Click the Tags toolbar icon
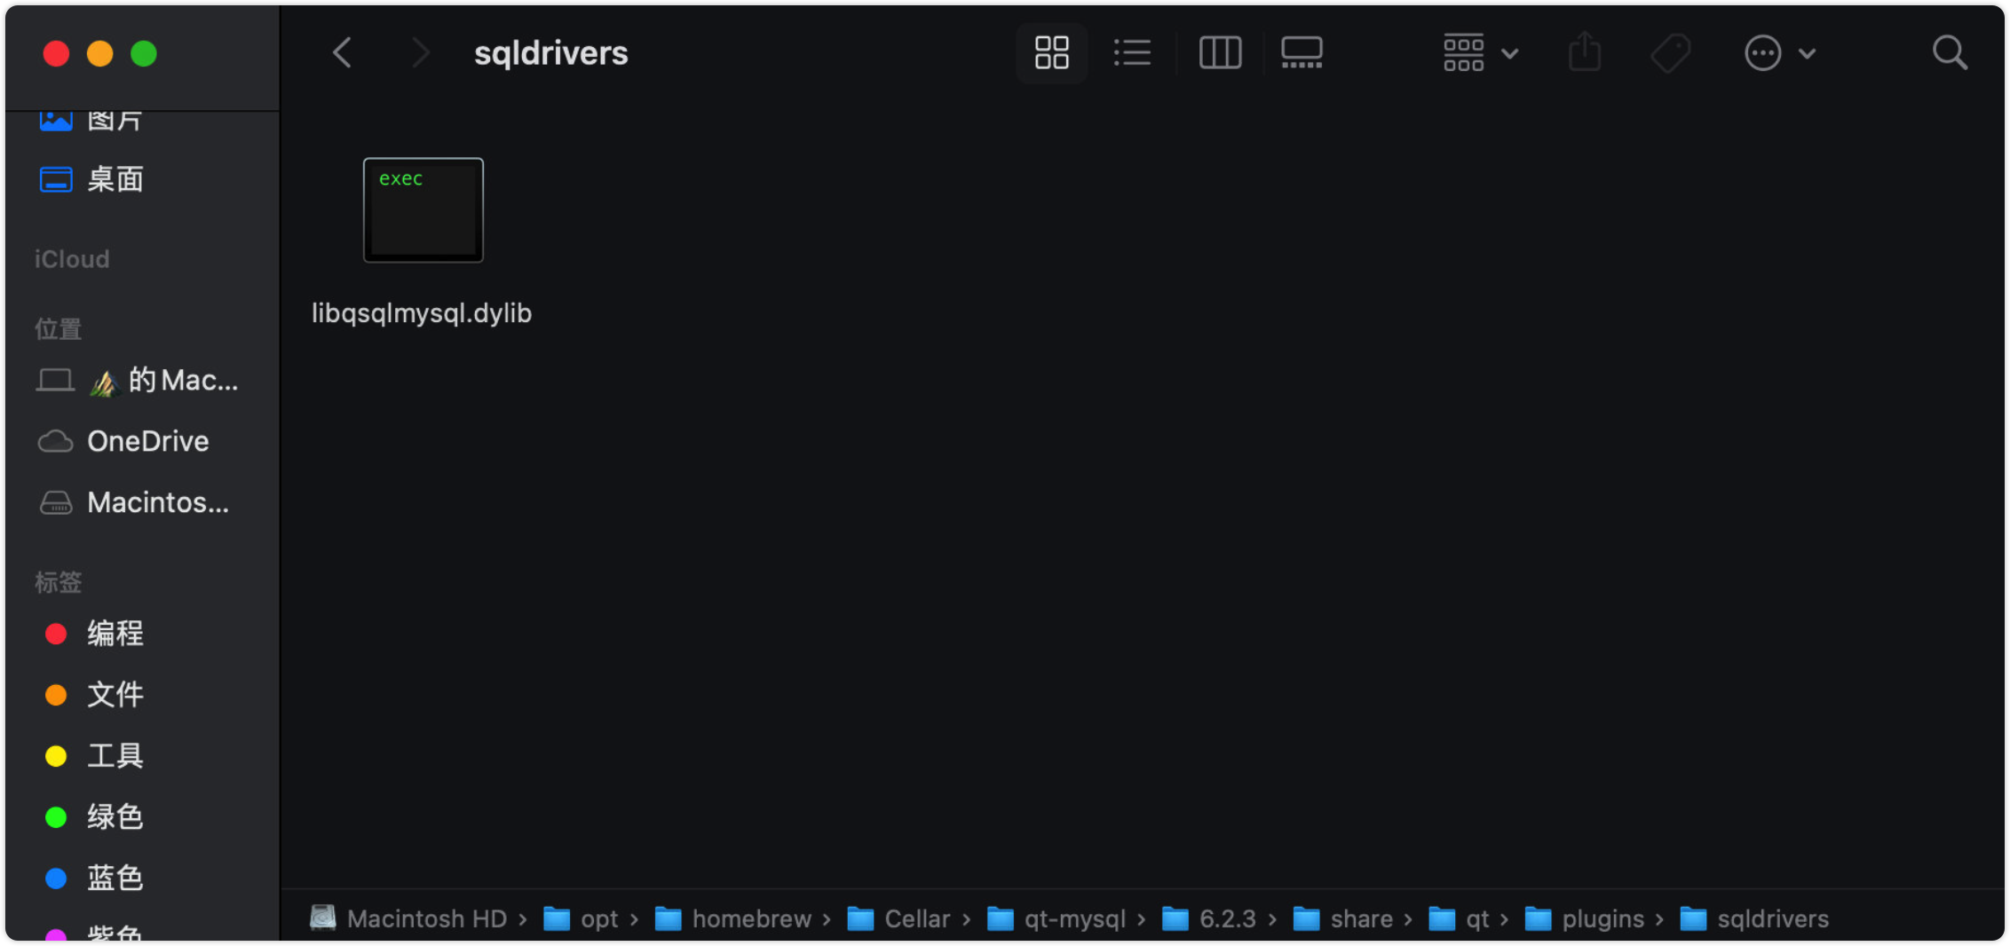This screenshot has height=946, width=2010. (x=1670, y=53)
